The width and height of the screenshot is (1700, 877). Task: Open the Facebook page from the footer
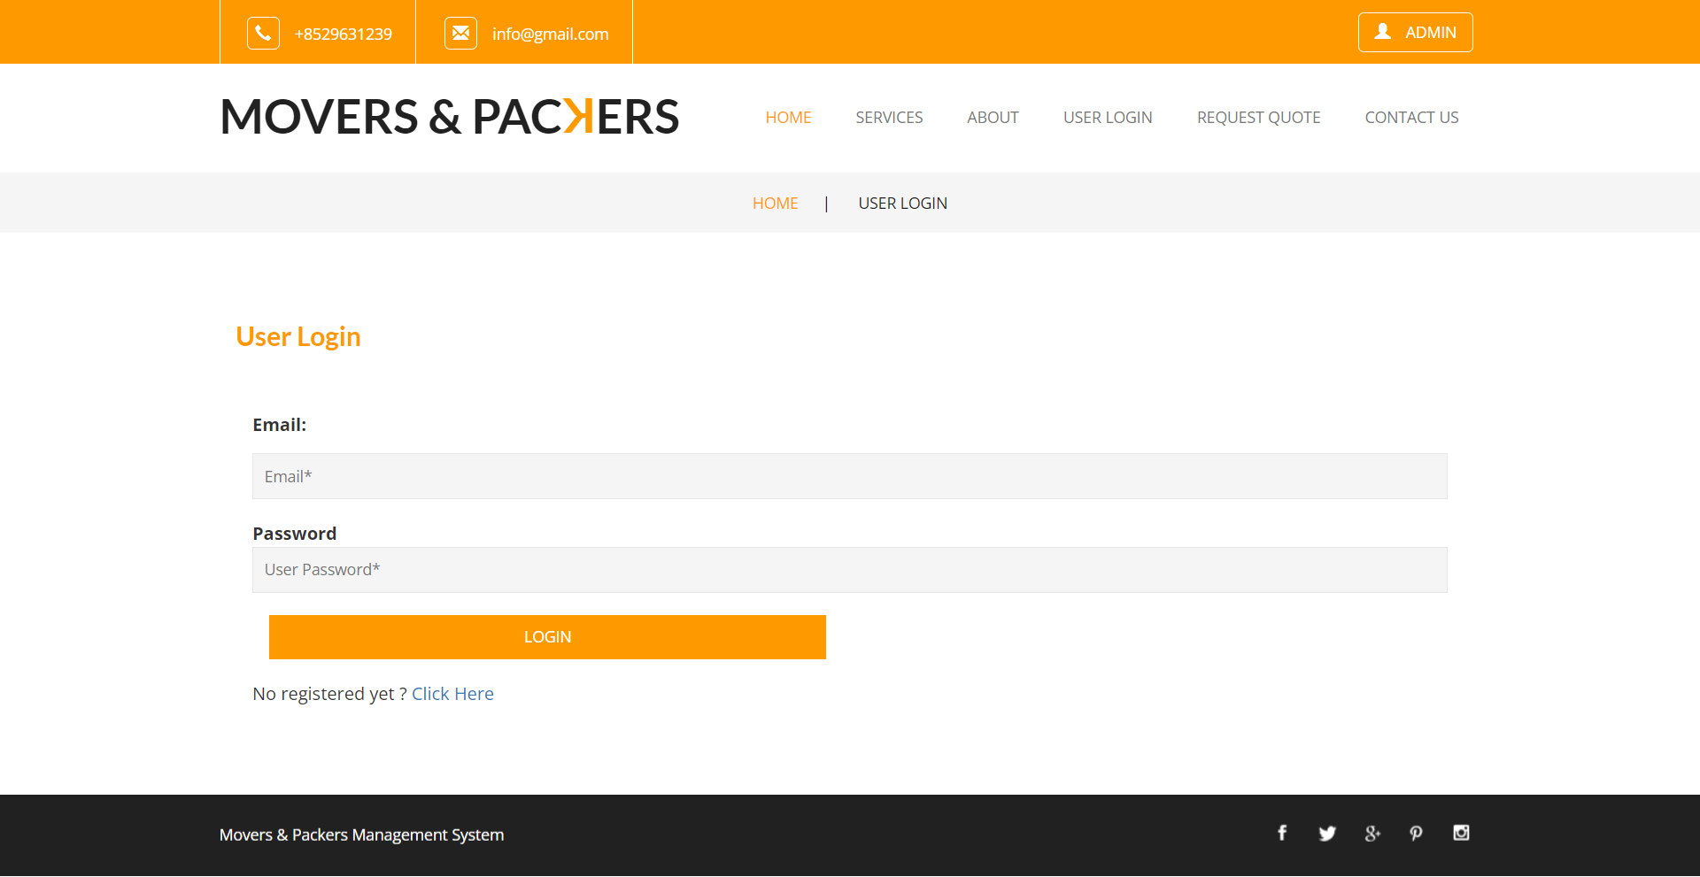1282,833
